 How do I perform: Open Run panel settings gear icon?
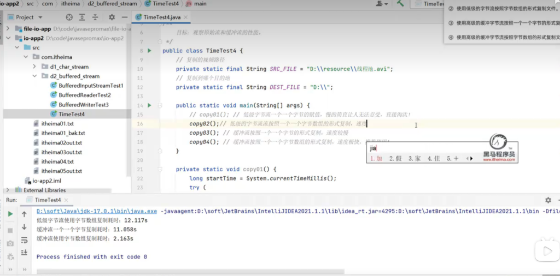548,200
